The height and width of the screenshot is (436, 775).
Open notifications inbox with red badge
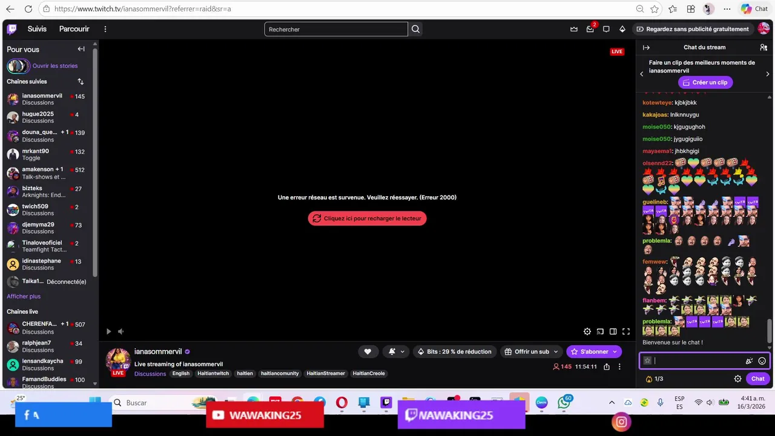(590, 29)
